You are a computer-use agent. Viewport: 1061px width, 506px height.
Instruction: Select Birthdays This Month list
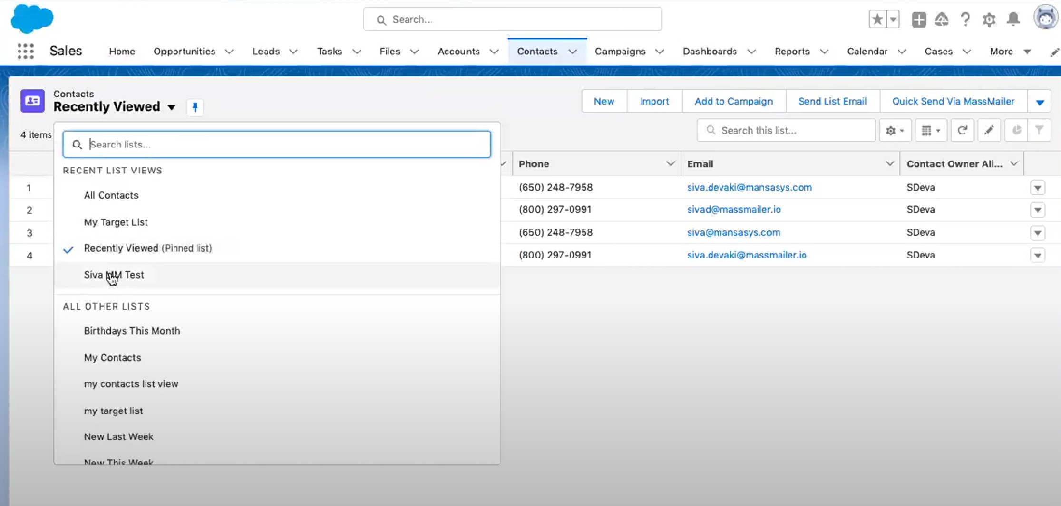click(x=277, y=331)
